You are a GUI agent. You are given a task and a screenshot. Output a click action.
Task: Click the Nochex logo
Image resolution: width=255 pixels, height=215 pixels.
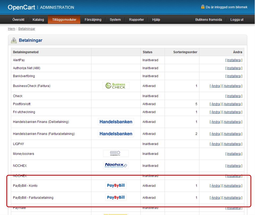click(x=116, y=165)
